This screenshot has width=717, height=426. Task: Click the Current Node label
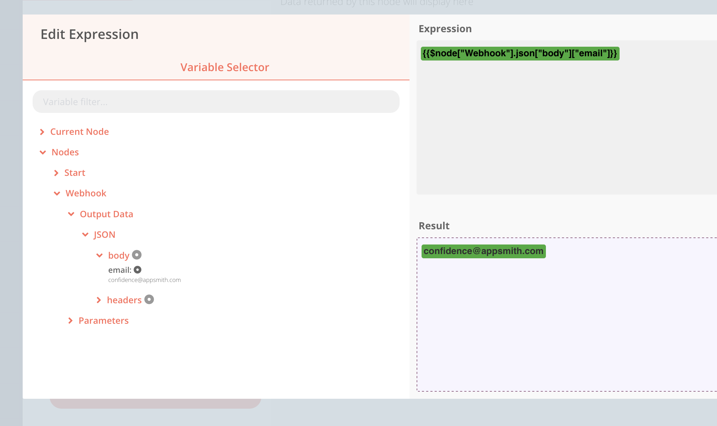79,132
